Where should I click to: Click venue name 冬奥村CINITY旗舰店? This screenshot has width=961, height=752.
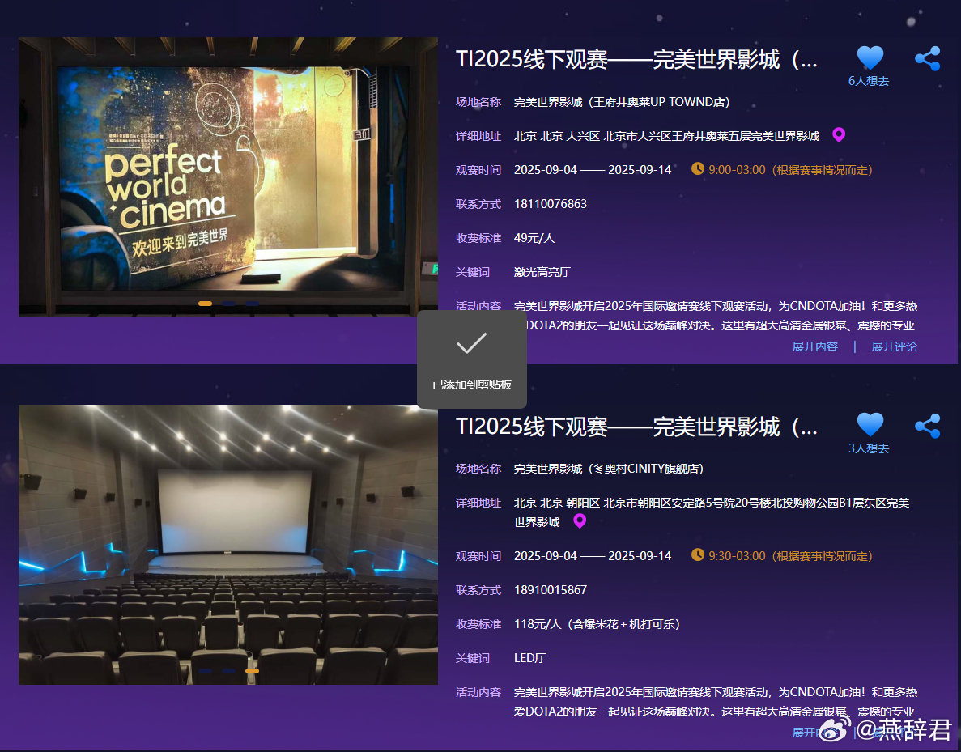tap(609, 469)
